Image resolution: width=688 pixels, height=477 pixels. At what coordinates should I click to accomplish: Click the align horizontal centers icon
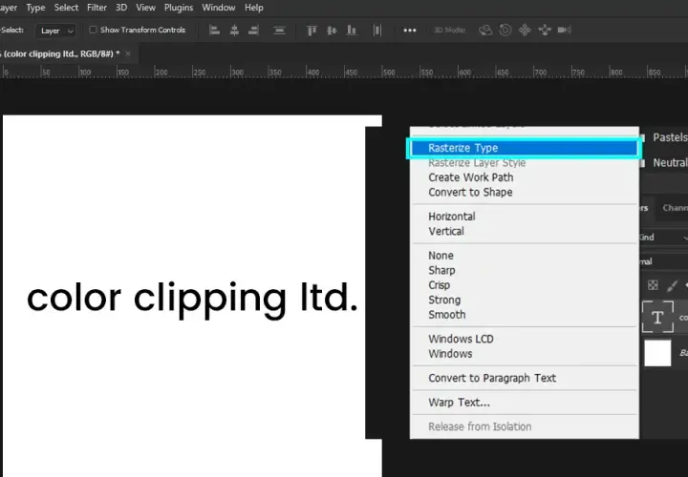(234, 31)
